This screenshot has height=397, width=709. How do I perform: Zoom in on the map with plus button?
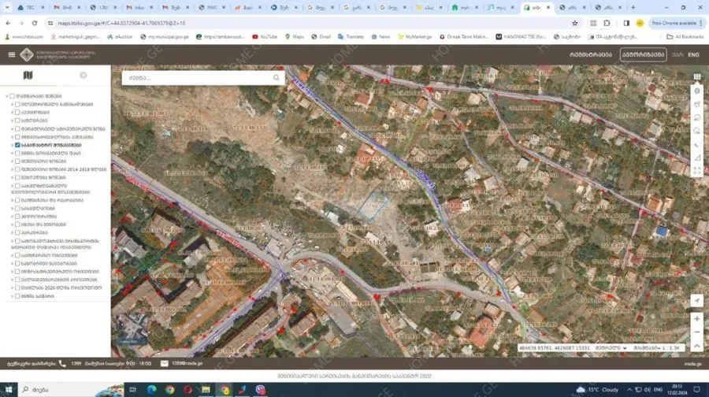(696, 319)
